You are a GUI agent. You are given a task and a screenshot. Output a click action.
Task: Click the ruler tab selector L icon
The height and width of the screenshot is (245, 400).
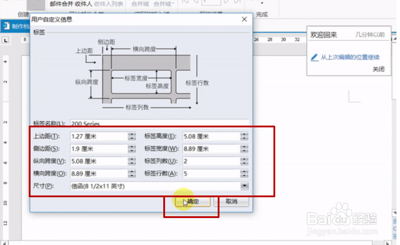click(6, 40)
